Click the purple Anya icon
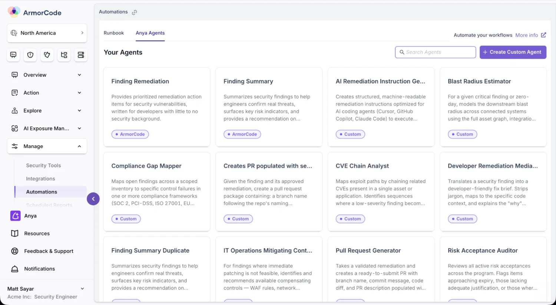556x305 pixels. click(x=15, y=216)
